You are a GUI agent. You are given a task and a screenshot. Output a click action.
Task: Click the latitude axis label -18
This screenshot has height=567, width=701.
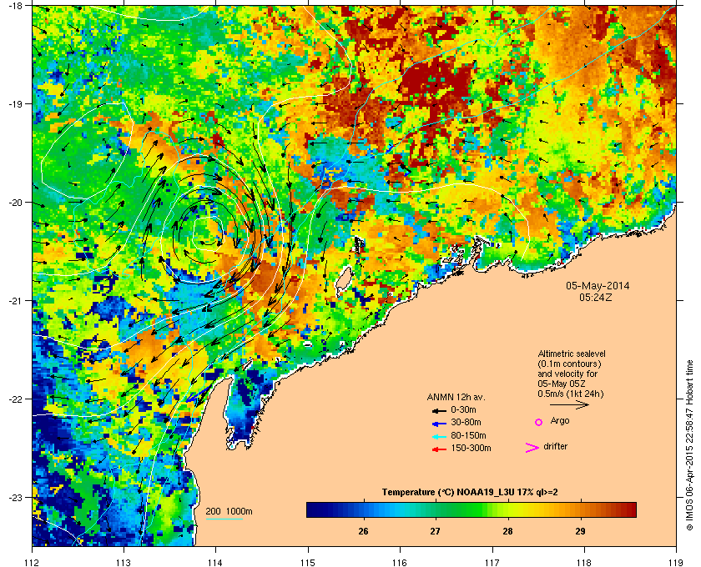tap(15, 6)
